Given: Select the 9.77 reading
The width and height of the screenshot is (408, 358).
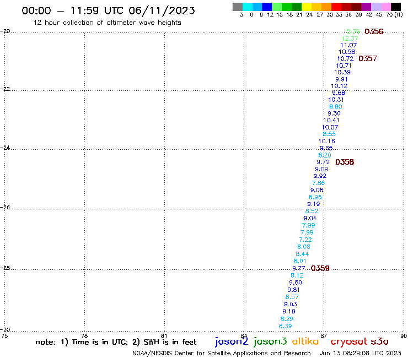Looking at the screenshot, I should [299, 268].
